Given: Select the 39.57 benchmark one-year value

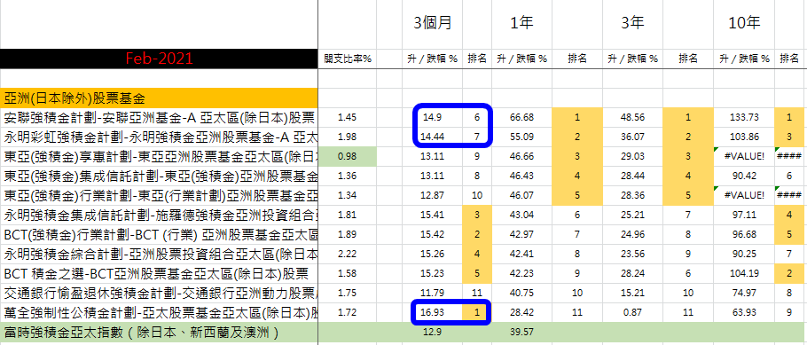Looking at the screenshot, I should (521, 332).
